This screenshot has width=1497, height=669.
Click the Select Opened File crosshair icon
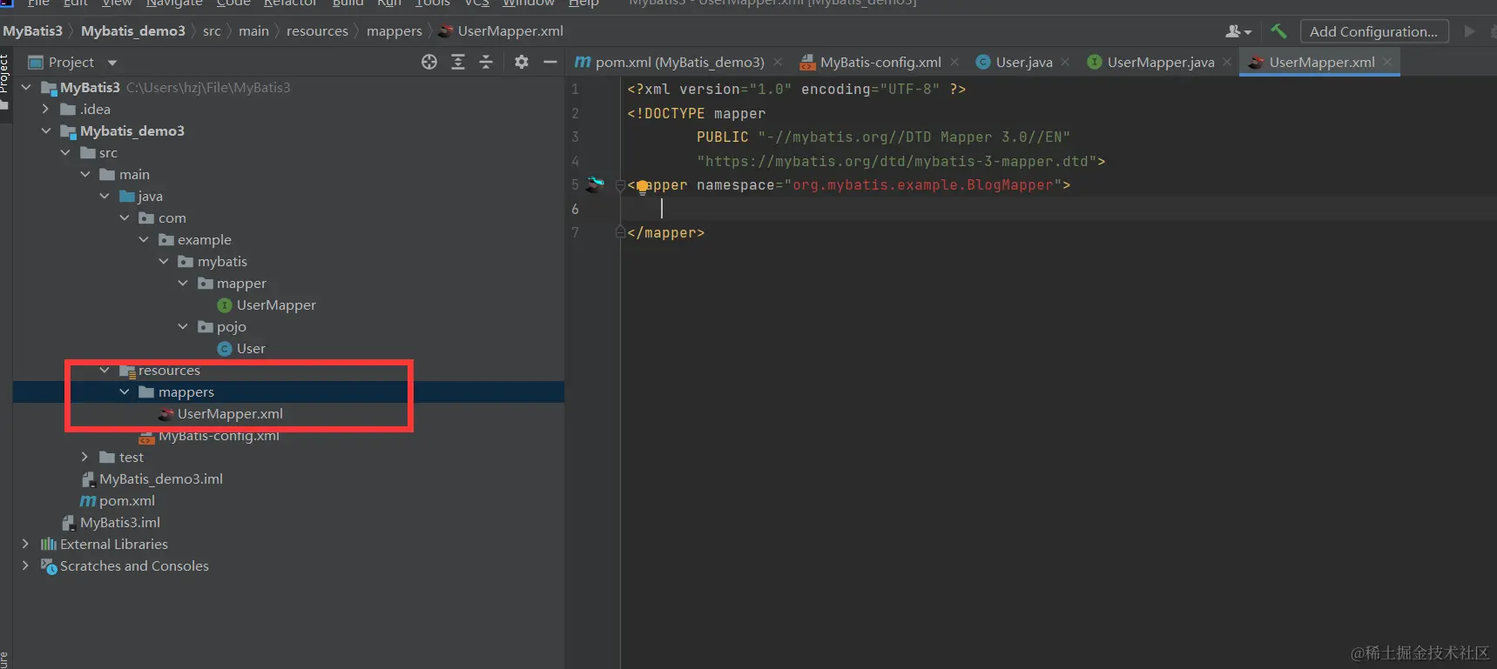point(429,62)
